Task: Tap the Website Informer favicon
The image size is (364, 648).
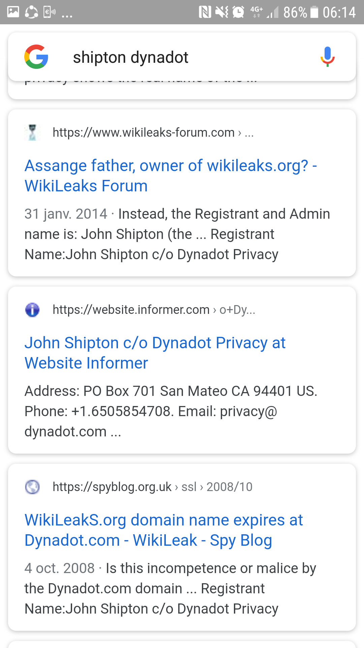Action: click(32, 309)
